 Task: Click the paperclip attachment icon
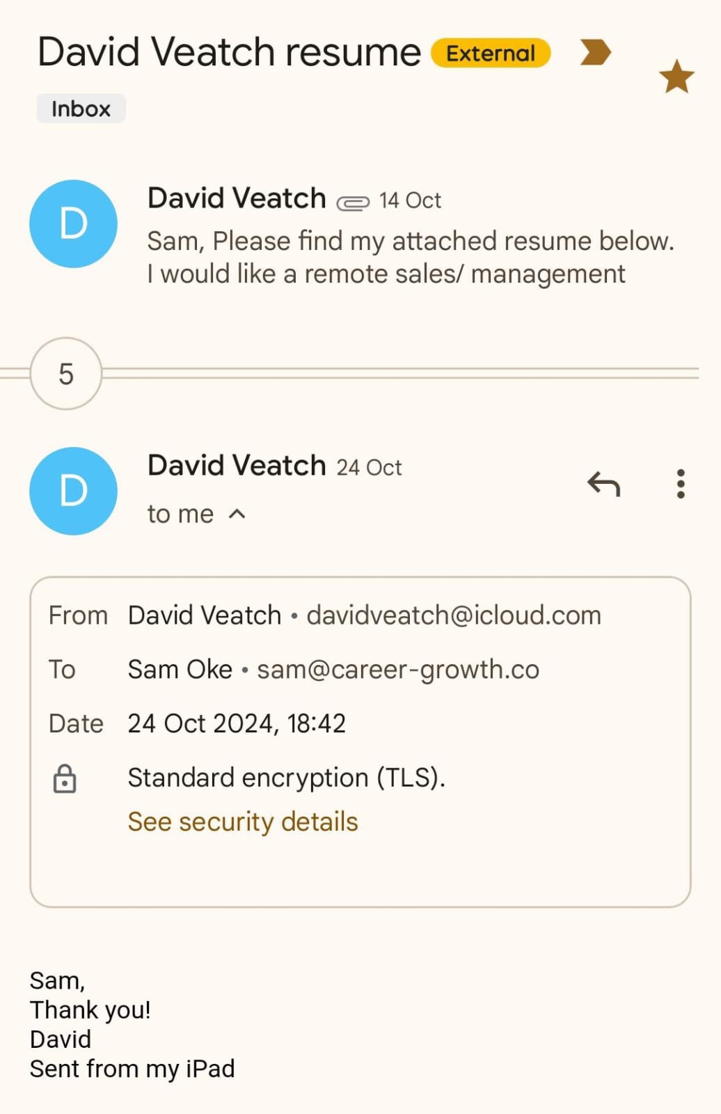[353, 203]
